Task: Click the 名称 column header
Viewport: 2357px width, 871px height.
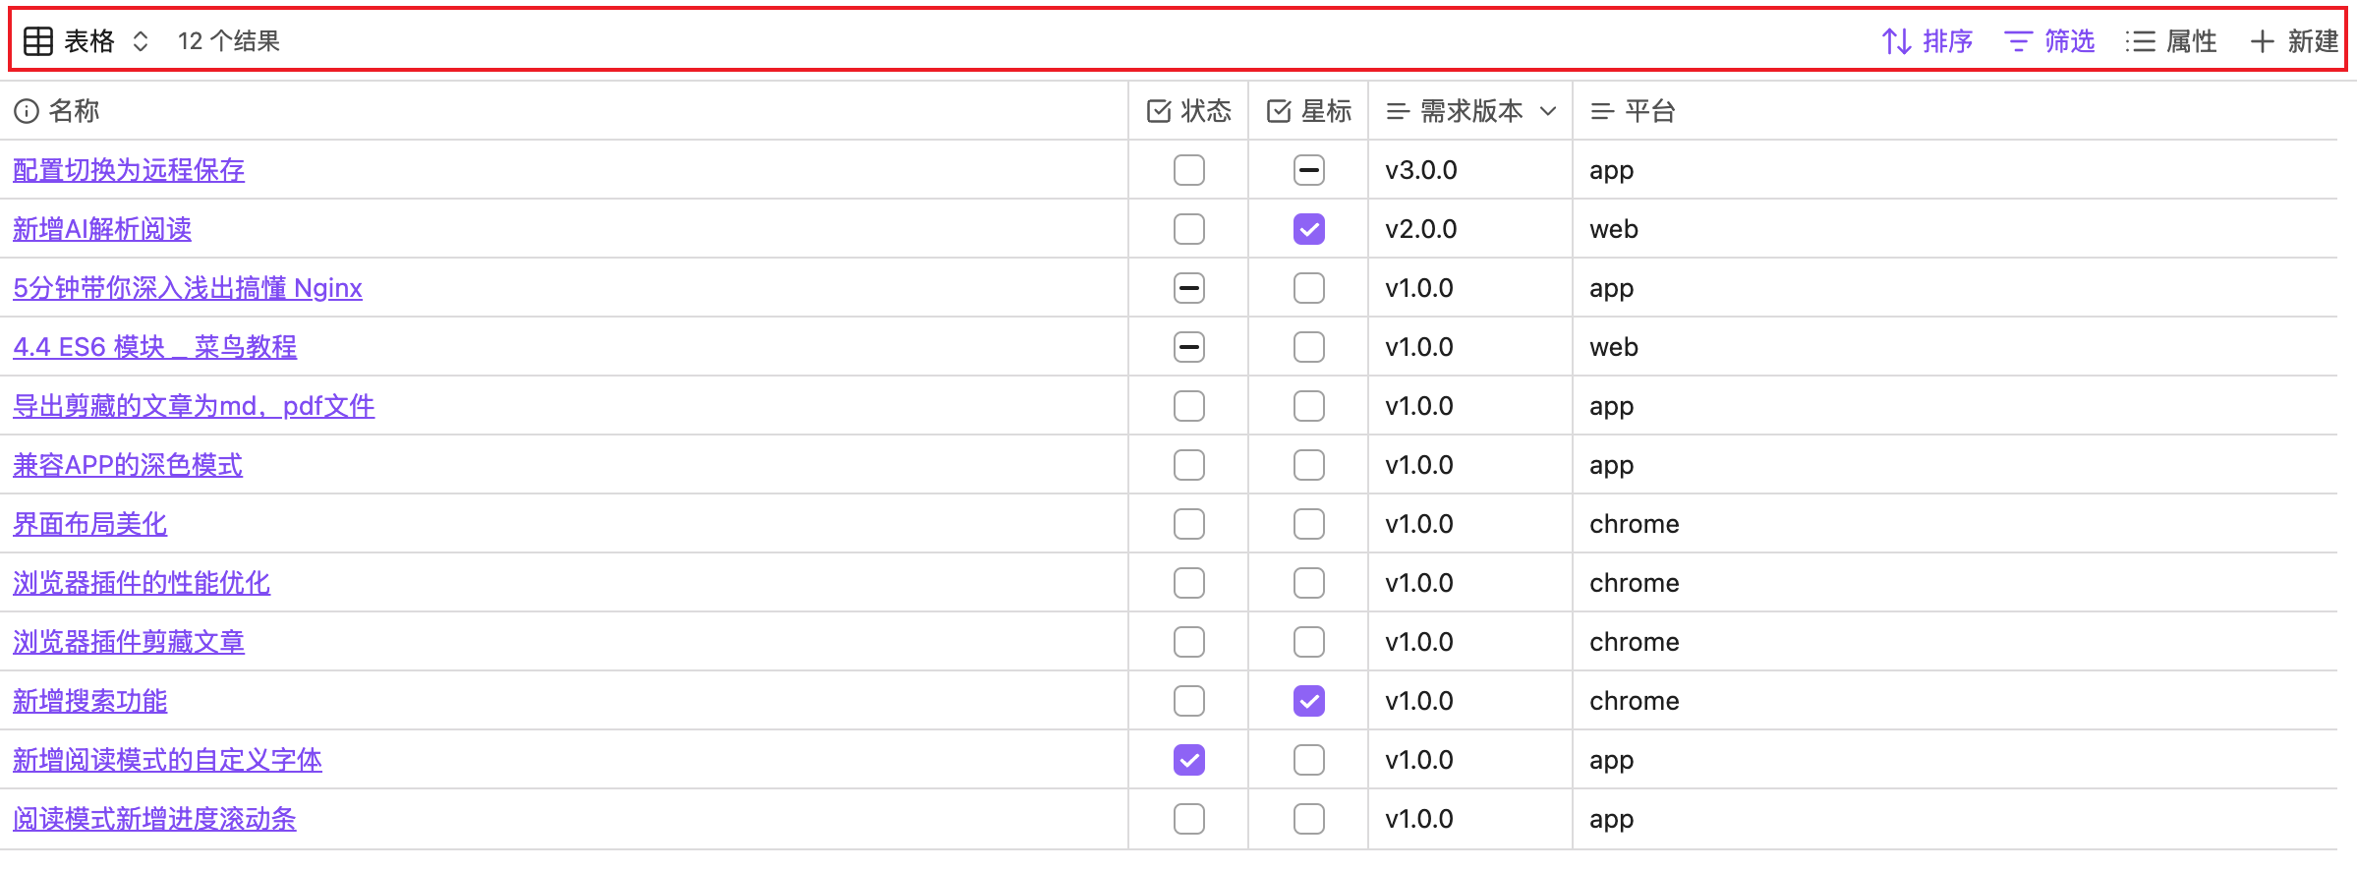Action: click(x=74, y=111)
